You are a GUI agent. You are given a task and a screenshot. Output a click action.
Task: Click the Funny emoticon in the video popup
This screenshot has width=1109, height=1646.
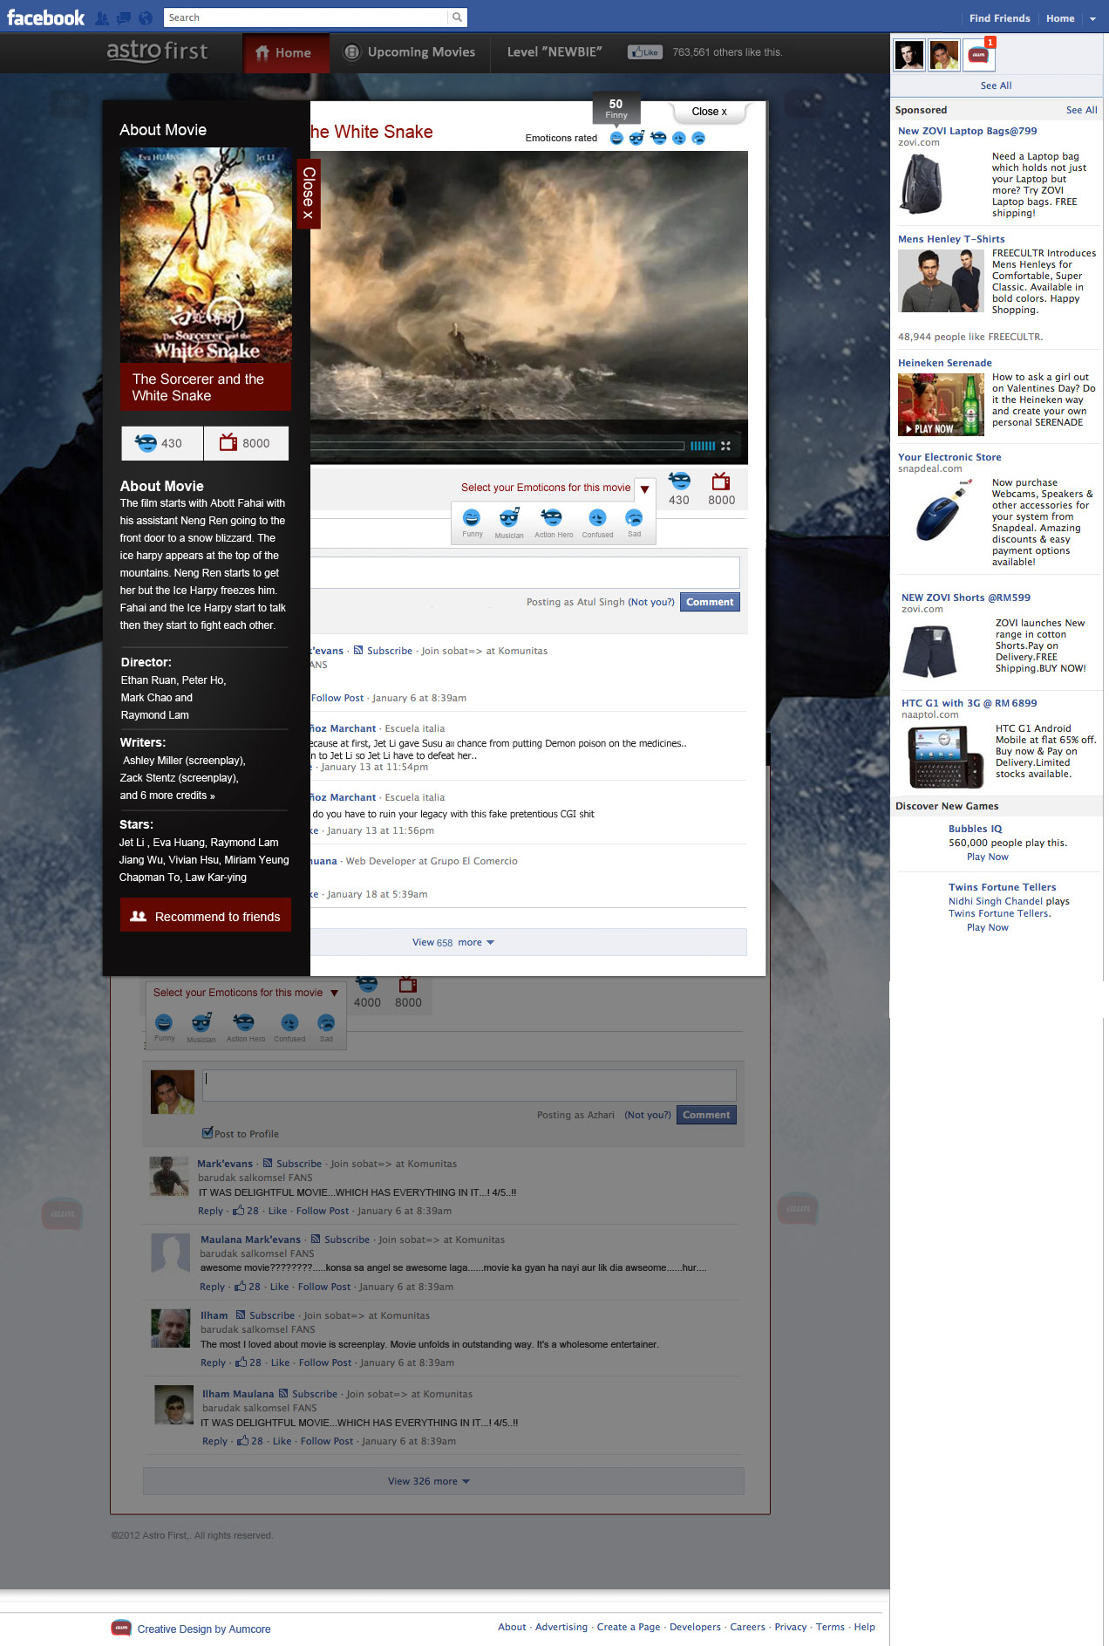click(x=472, y=518)
